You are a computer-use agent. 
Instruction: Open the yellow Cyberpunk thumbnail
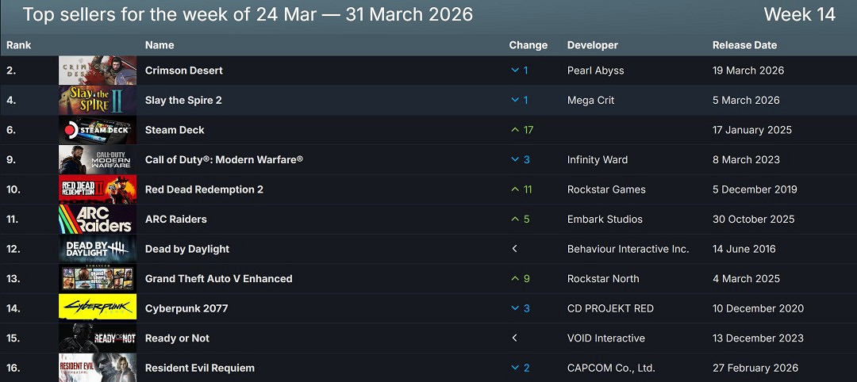pyautogui.click(x=98, y=308)
